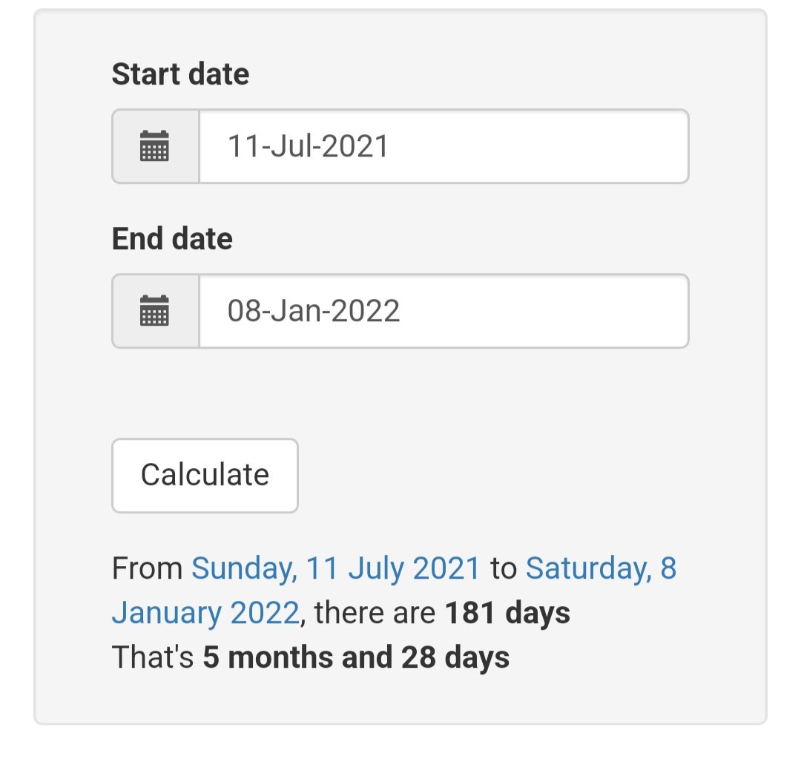The width and height of the screenshot is (801, 762).
Task: Click the End date field showing 08-Jan-2022
Action: 444,311
